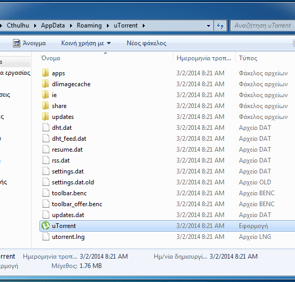Select the uTorrent application name
The image size is (295, 282).
tap(64, 226)
